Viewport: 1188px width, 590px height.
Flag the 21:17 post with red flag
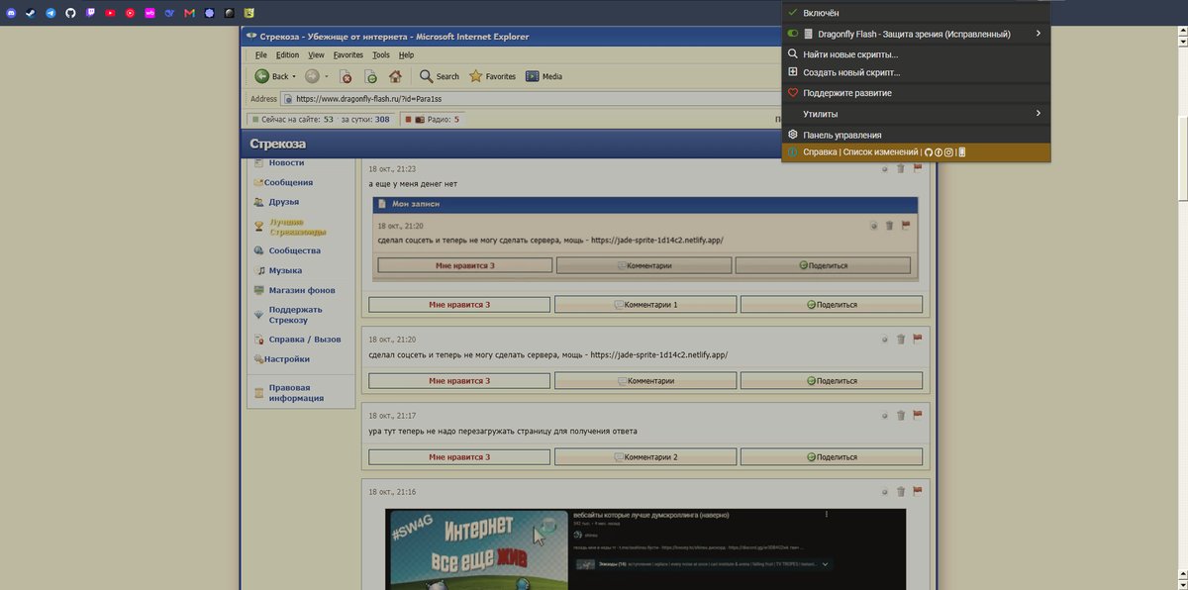(x=918, y=414)
